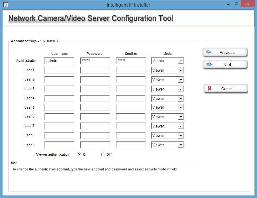Click the User 2 Confirm field
The width and height of the screenshot is (257, 198).
tap(131, 80)
